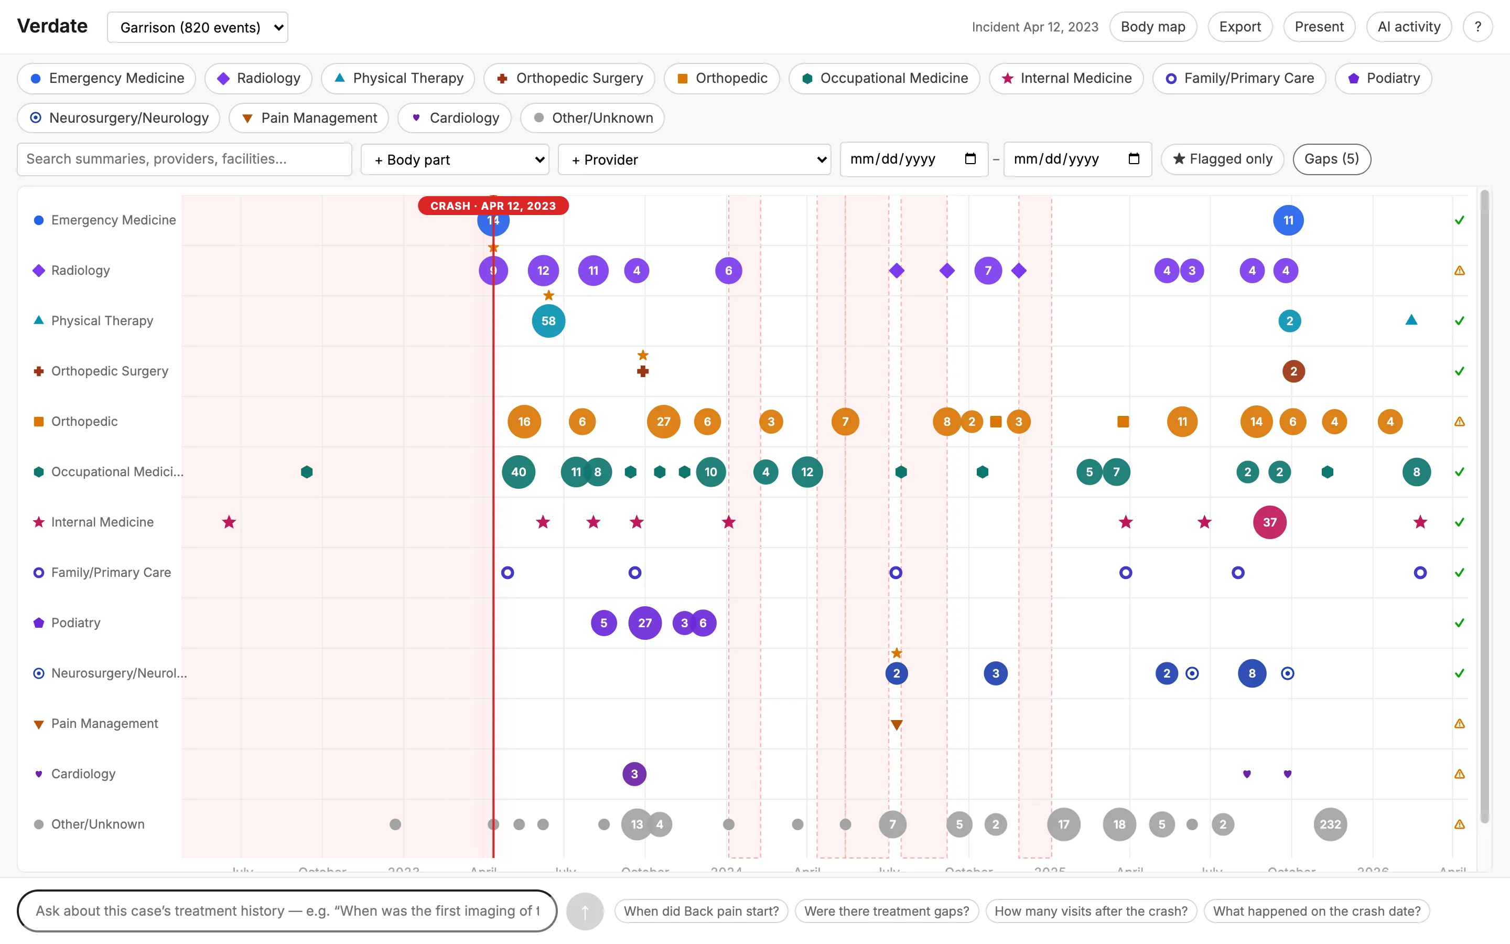This screenshot has height=944, width=1510.
Task: Click the Verdate logo
Action: click(x=52, y=26)
